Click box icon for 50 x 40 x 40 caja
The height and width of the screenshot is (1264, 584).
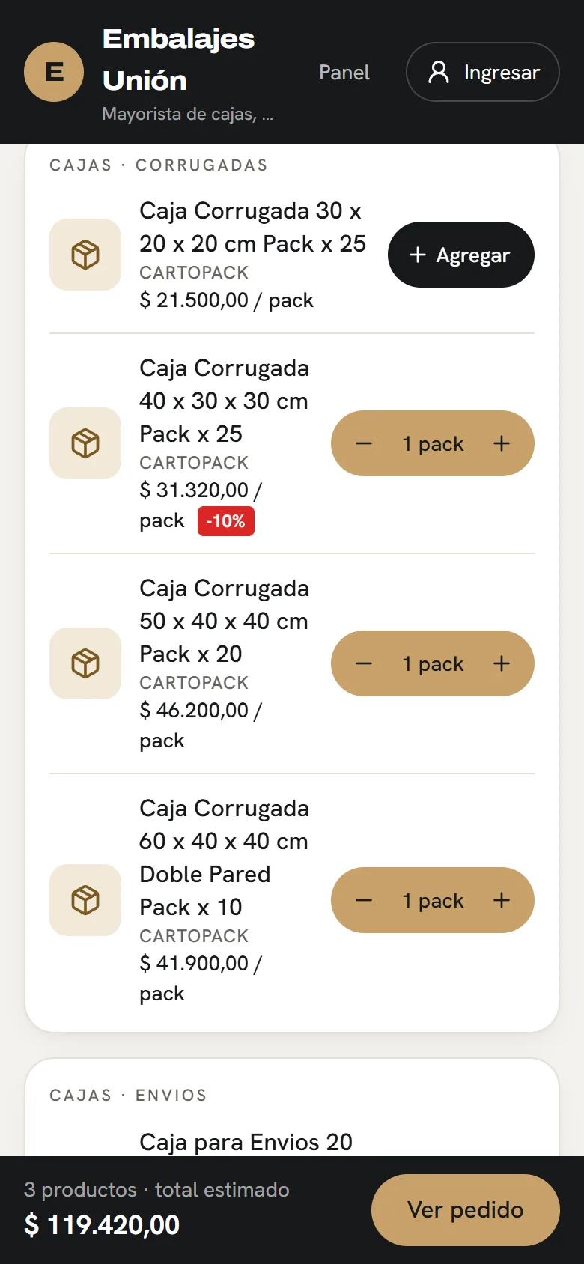[x=85, y=663]
